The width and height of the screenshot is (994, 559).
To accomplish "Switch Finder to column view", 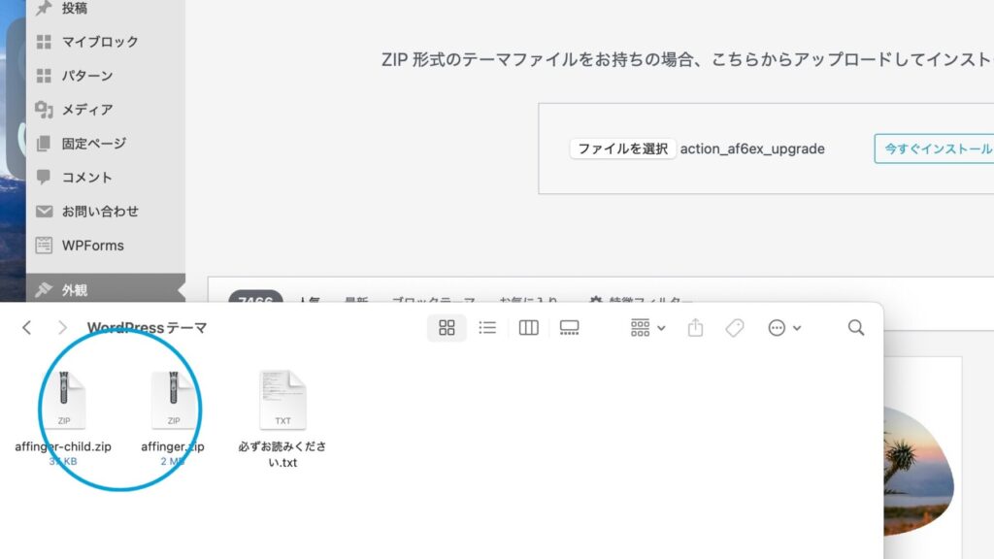I will pyautogui.click(x=528, y=328).
